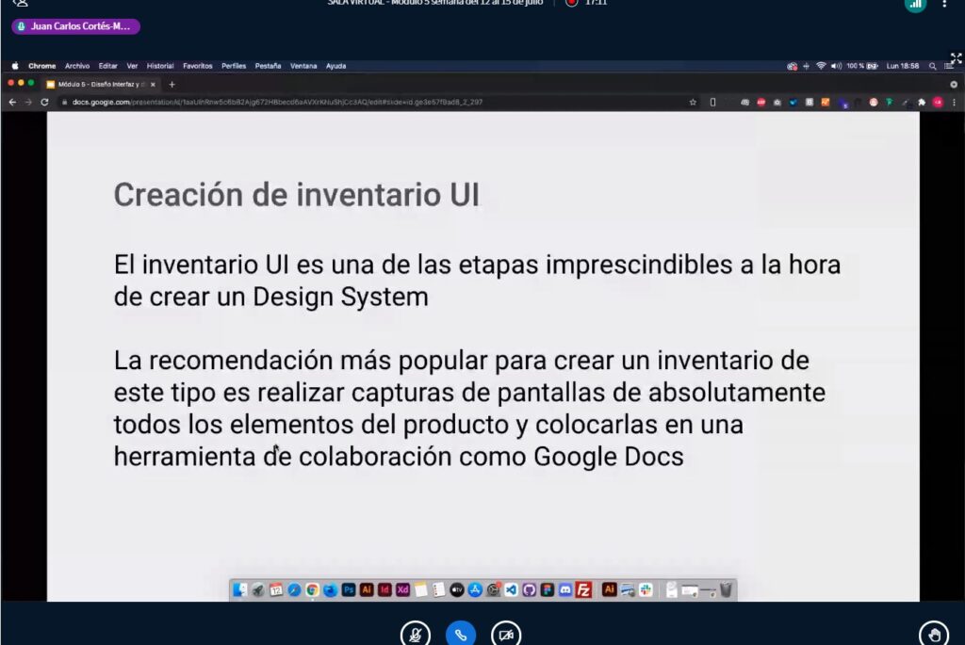
Task: Click the battery 100 % indicator
Action: click(861, 66)
